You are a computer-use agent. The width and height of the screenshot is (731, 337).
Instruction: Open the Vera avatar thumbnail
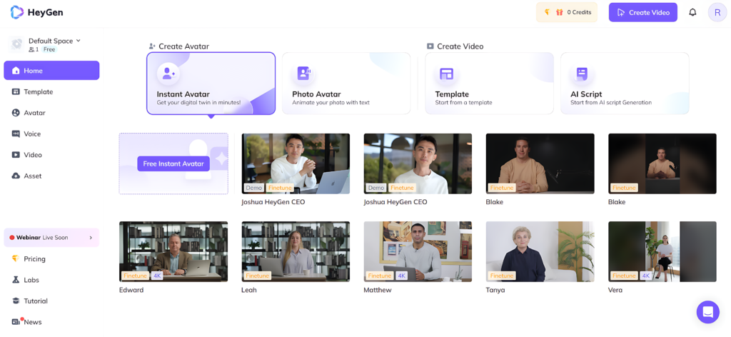662,252
